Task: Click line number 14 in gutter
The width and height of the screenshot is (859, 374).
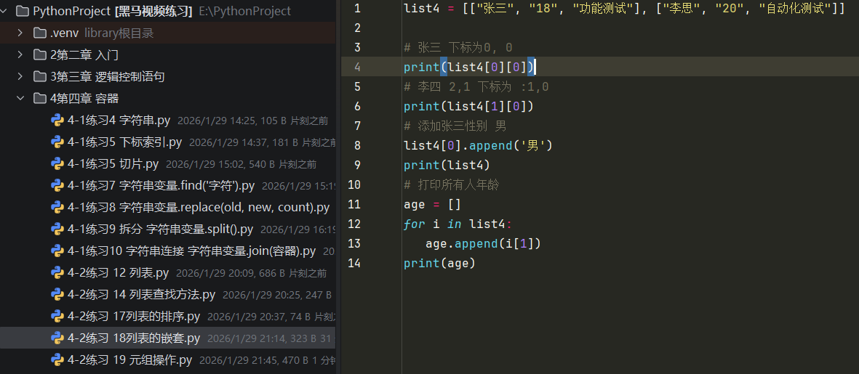Action: point(354,264)
